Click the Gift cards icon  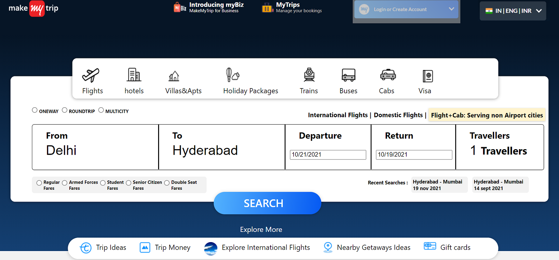coord(430,246)
